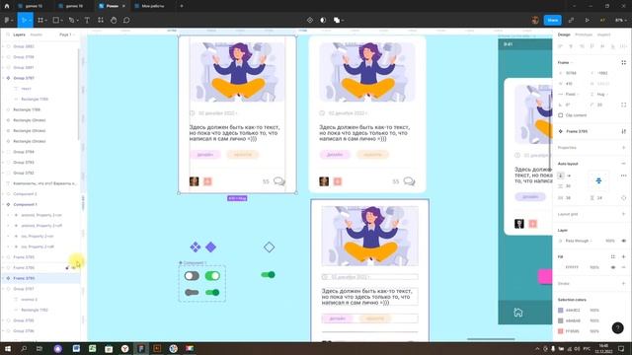Viewport: 632px width, 355px height.
Task: Click the FFFFFF fill color swatch
Action: tap(560, 267)
